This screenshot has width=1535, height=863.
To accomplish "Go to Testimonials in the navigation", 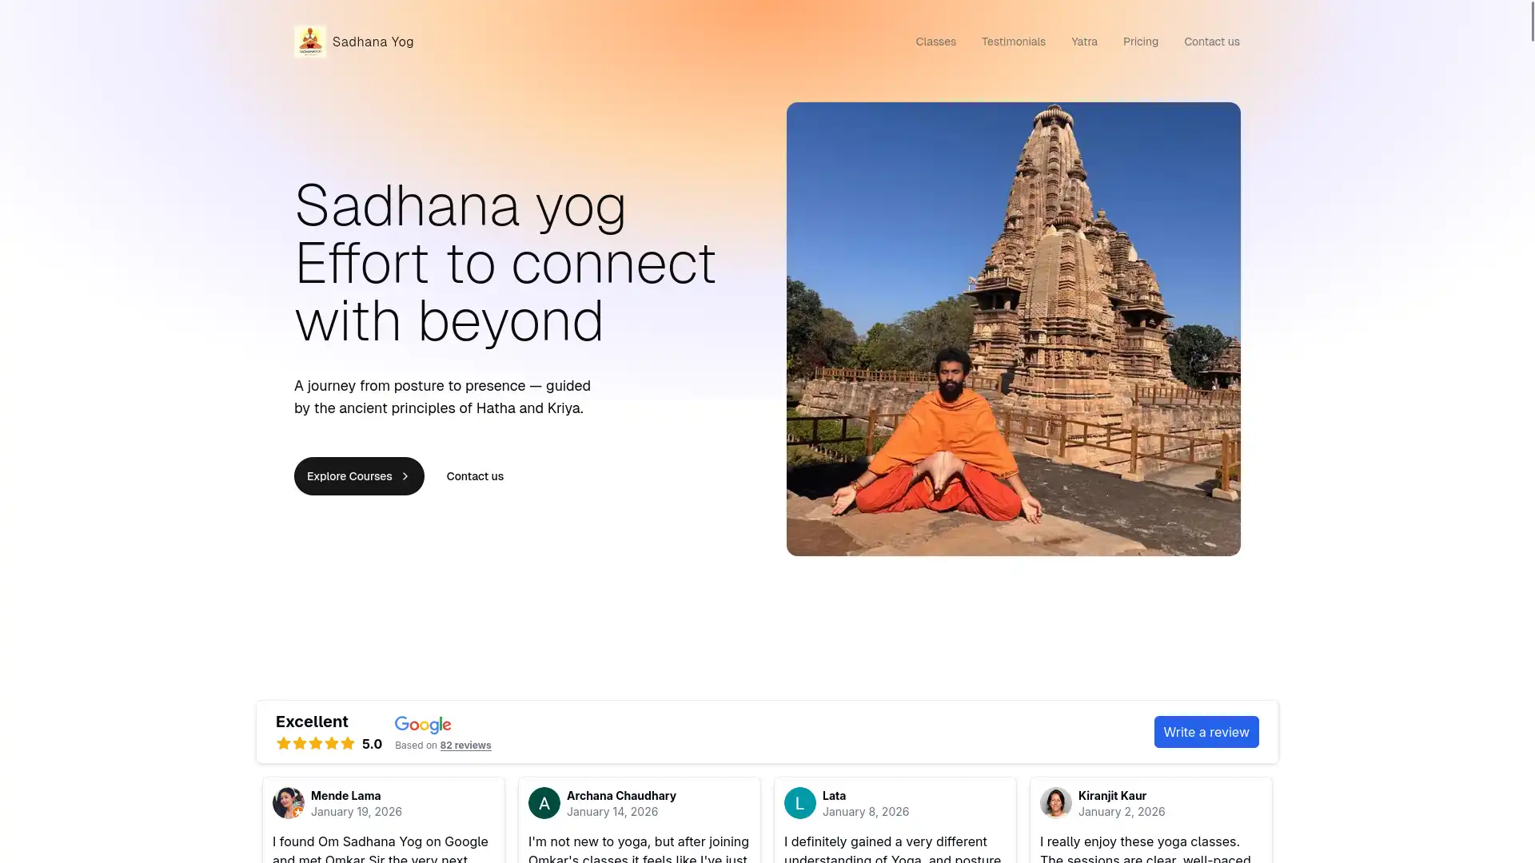I will tap(1013, 42).
